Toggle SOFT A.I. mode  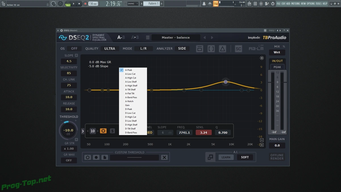point(245,157)
